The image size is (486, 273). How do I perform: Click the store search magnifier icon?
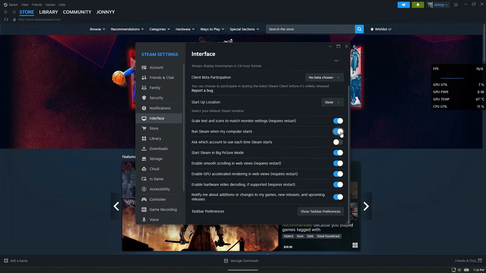(359, 29)
